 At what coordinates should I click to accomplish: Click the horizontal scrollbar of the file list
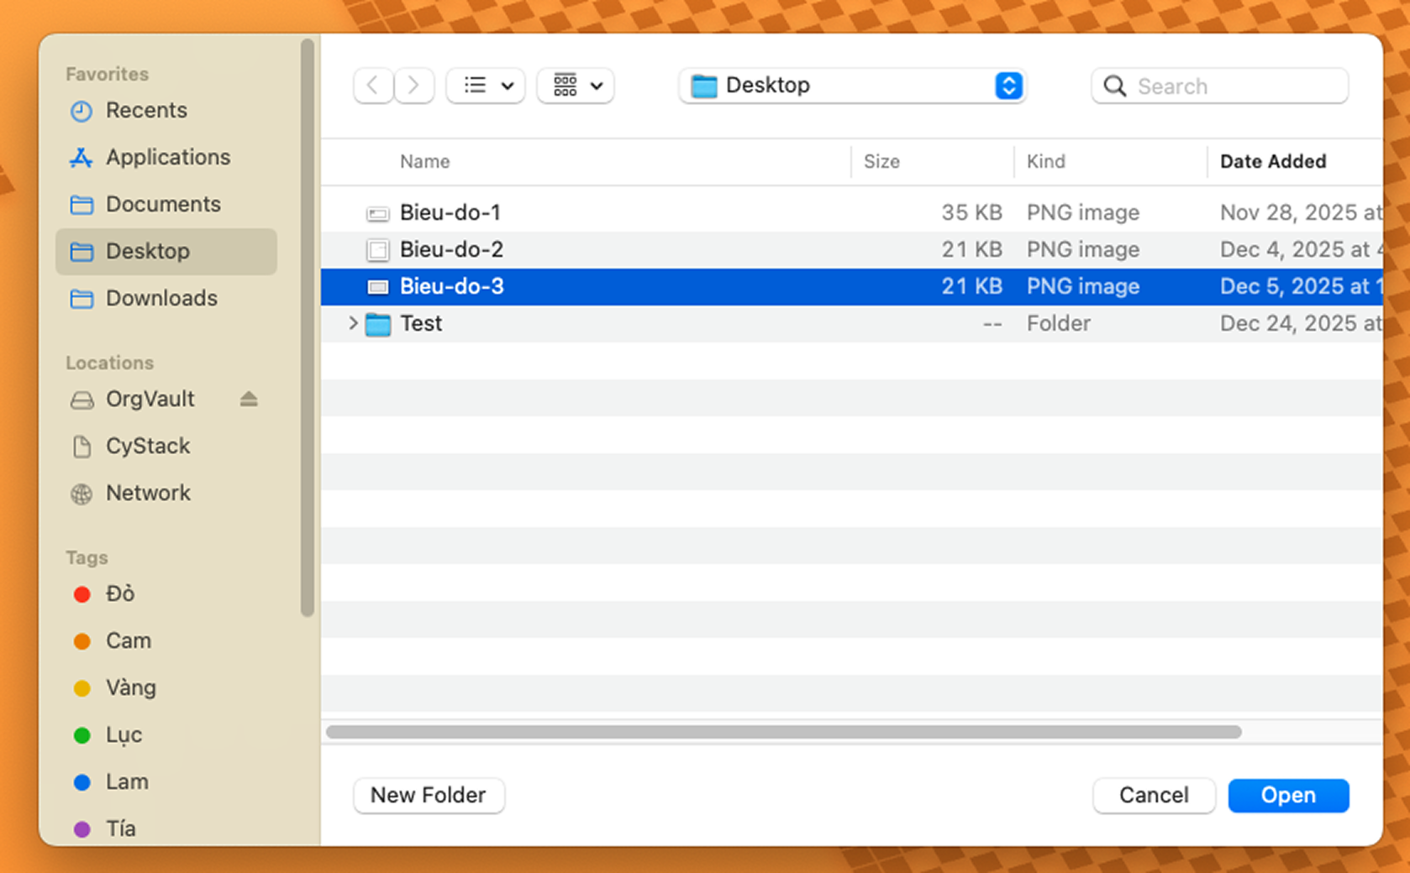(784, 732)
